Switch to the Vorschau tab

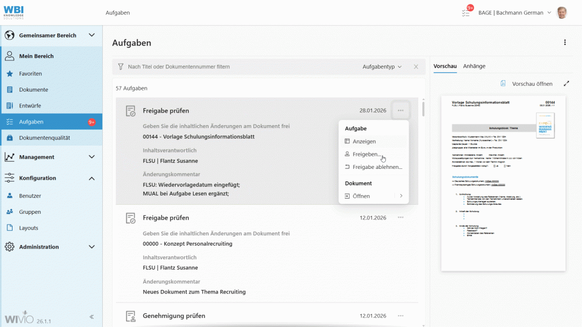pos(445,66)
